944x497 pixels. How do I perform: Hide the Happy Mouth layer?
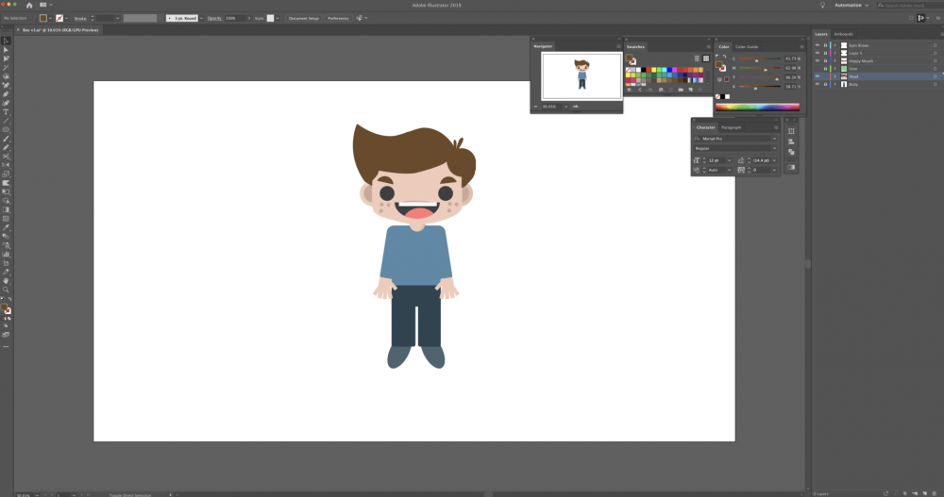point(818,60)
